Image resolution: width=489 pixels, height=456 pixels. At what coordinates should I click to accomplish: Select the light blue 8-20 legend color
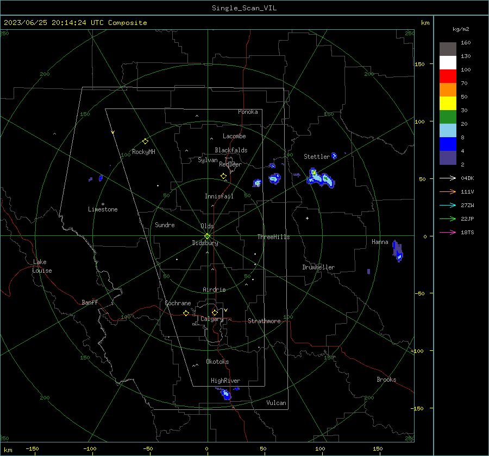[448, 131]
